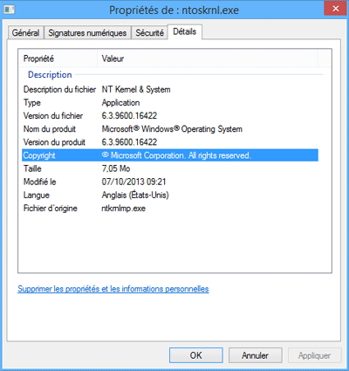Select the Version du fichier row
349x371 pixels.
click(x=170, y=116)
